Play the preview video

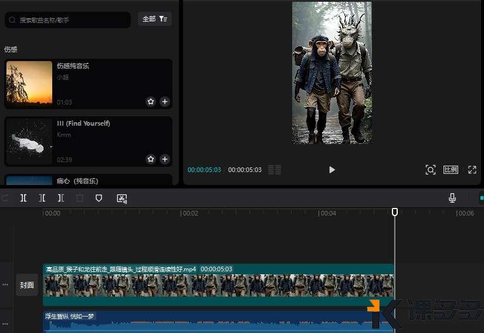point(332,170)
